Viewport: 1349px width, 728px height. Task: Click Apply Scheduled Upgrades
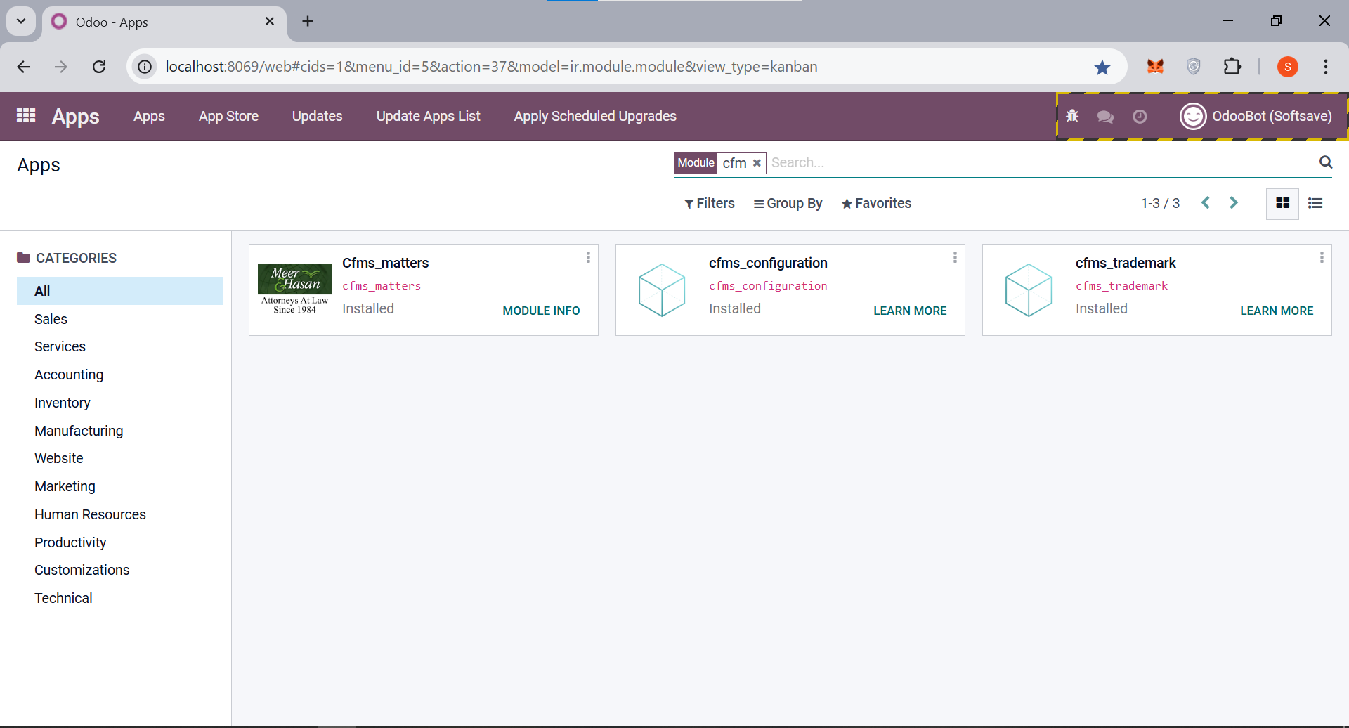pyautogui.click(x=595, y=116)
